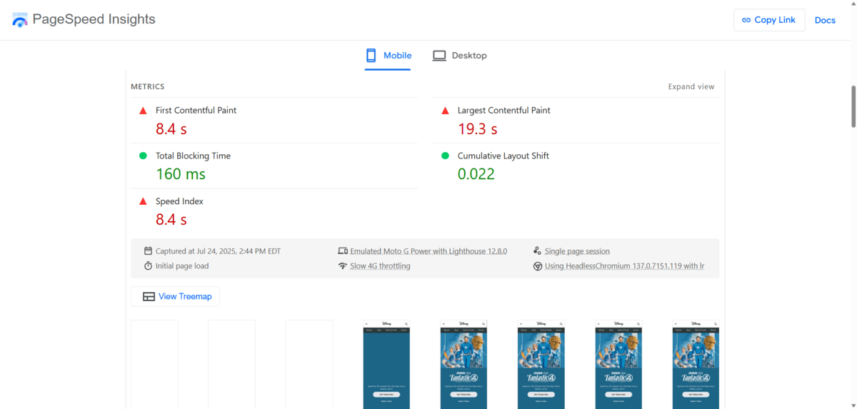Click the PageSpeed Insights logo icon
Image resolution: width=857 pixels, height=409 pixels.
tap(20, 20)
